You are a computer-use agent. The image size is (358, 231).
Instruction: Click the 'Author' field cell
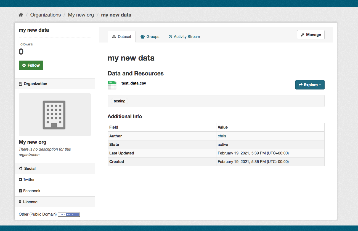click(x=162, y=136)
